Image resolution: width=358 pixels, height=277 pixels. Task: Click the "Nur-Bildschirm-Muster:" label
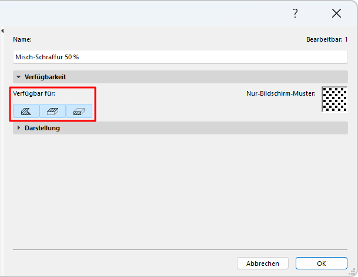click(x=281, y=93)
